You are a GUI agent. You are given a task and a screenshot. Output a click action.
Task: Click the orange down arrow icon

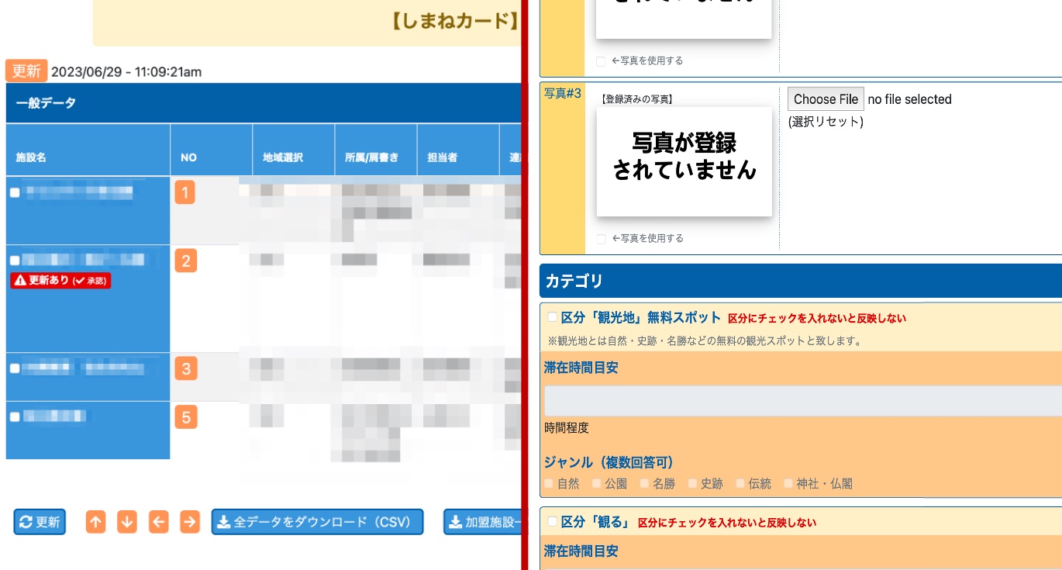pyautogui.click(x=127, y=522)
